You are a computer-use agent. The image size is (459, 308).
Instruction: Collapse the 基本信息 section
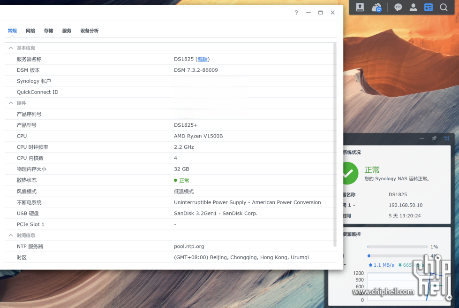(x=10, y=48)
